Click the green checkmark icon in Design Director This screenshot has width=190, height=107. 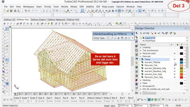[x=159, y=33]
